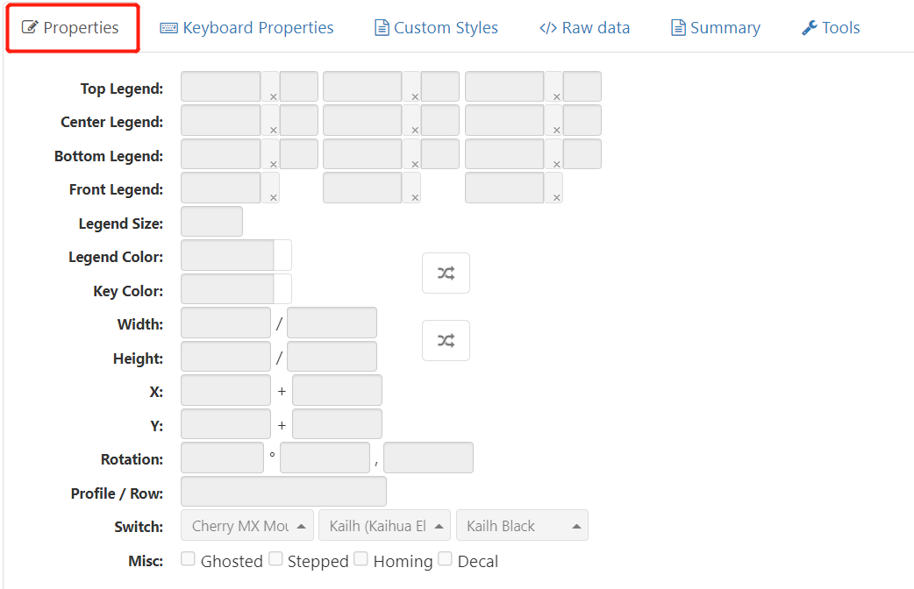
Task: Click the x icon after third Front Legend field
Action: [556, 197]
